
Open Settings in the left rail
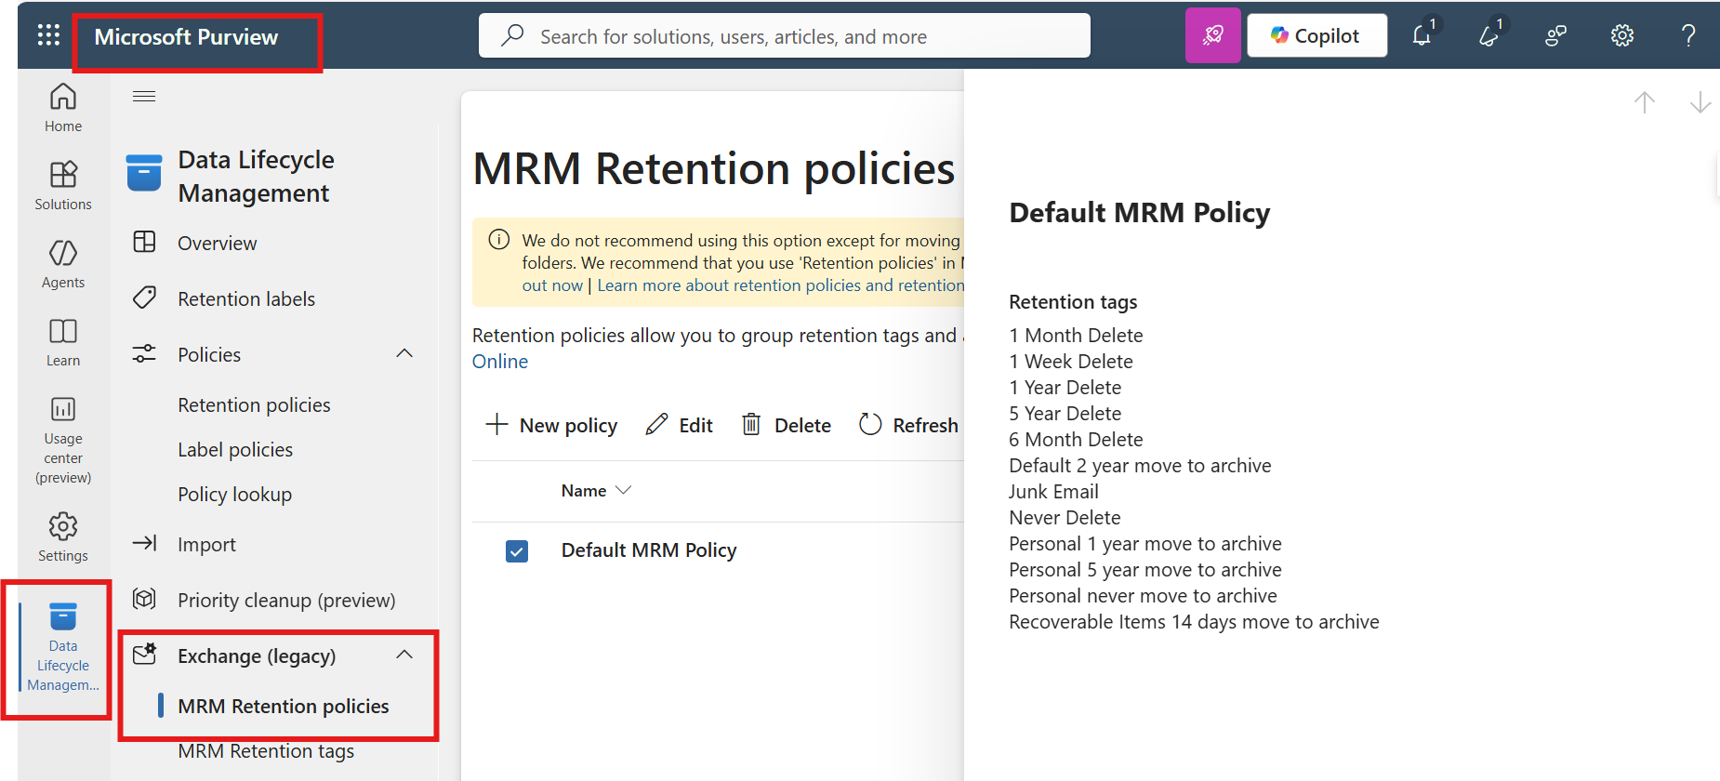click(x=63, y=537)
